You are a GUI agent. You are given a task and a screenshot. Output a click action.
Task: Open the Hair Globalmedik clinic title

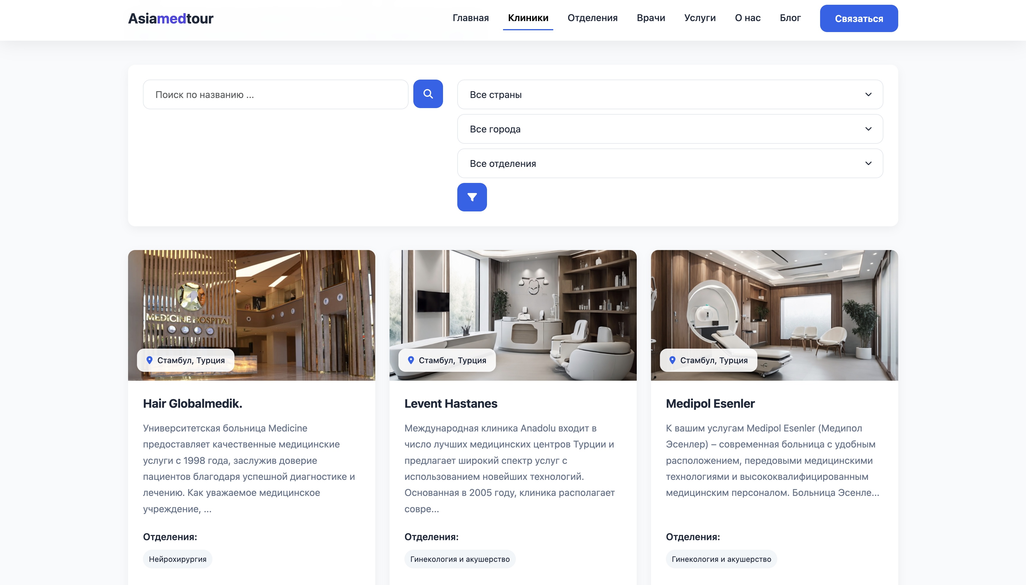(x=193, y=403)
